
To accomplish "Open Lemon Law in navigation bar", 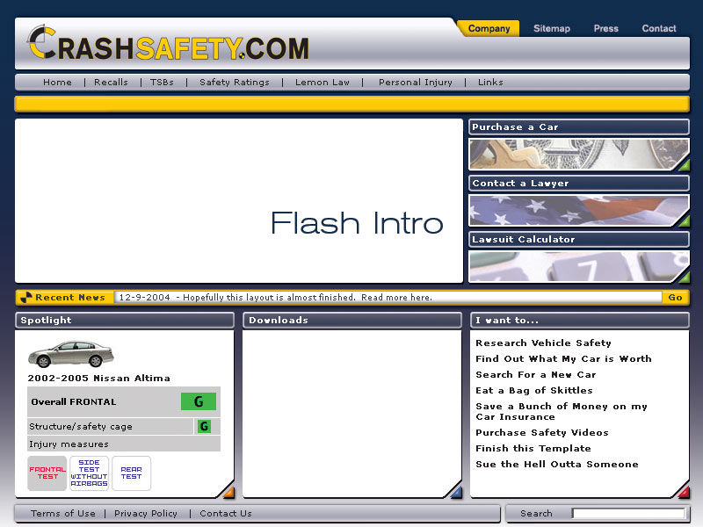I will [x=323, y=82].
